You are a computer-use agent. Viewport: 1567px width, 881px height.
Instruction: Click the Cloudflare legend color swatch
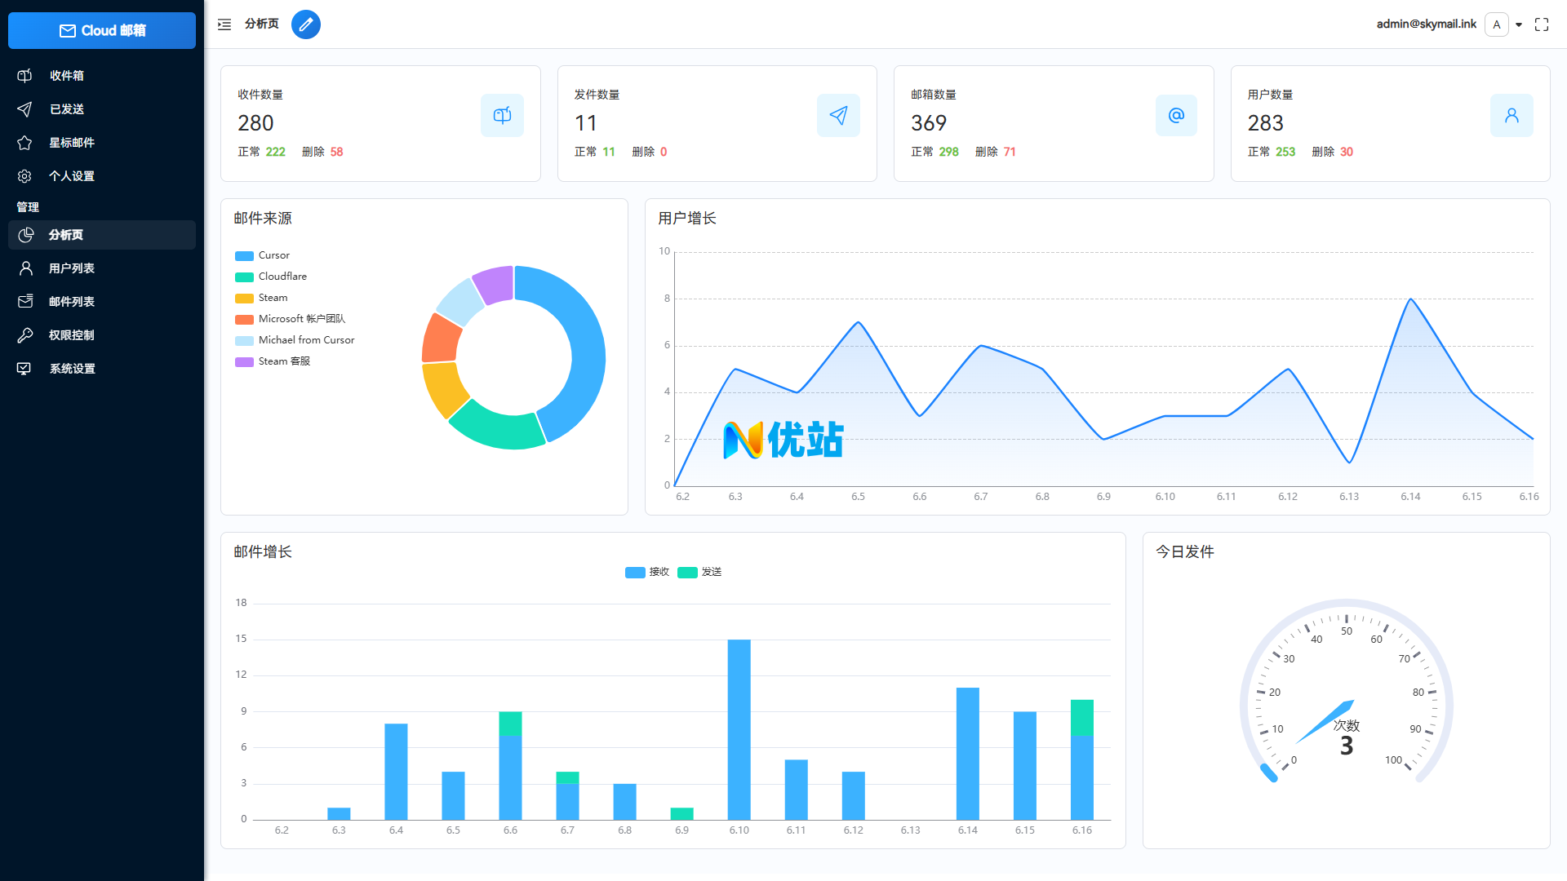(x=244, y=277)
